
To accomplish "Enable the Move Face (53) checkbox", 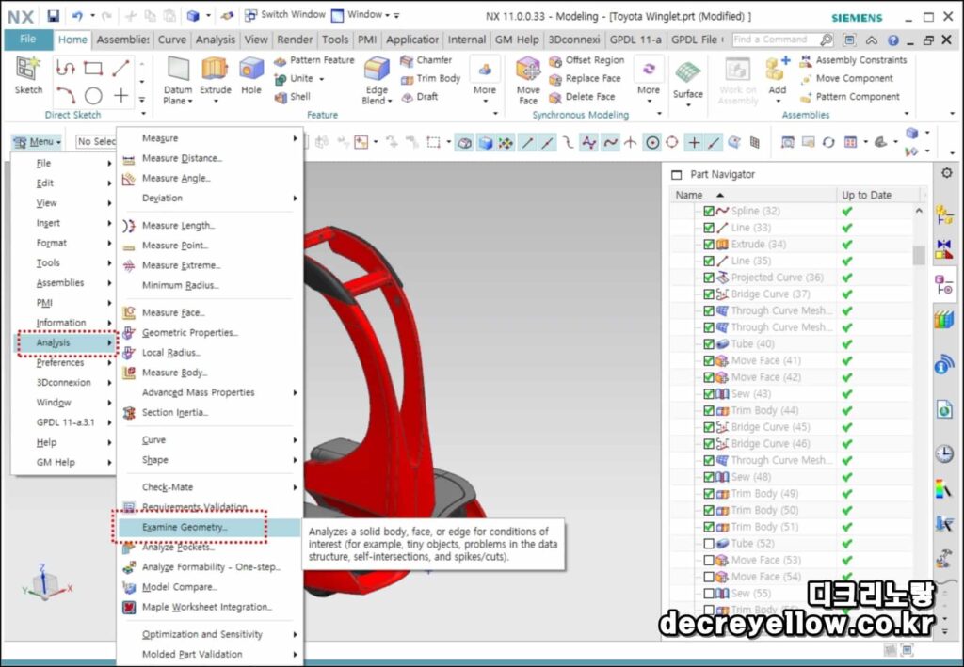I will (x=708, y=560).
